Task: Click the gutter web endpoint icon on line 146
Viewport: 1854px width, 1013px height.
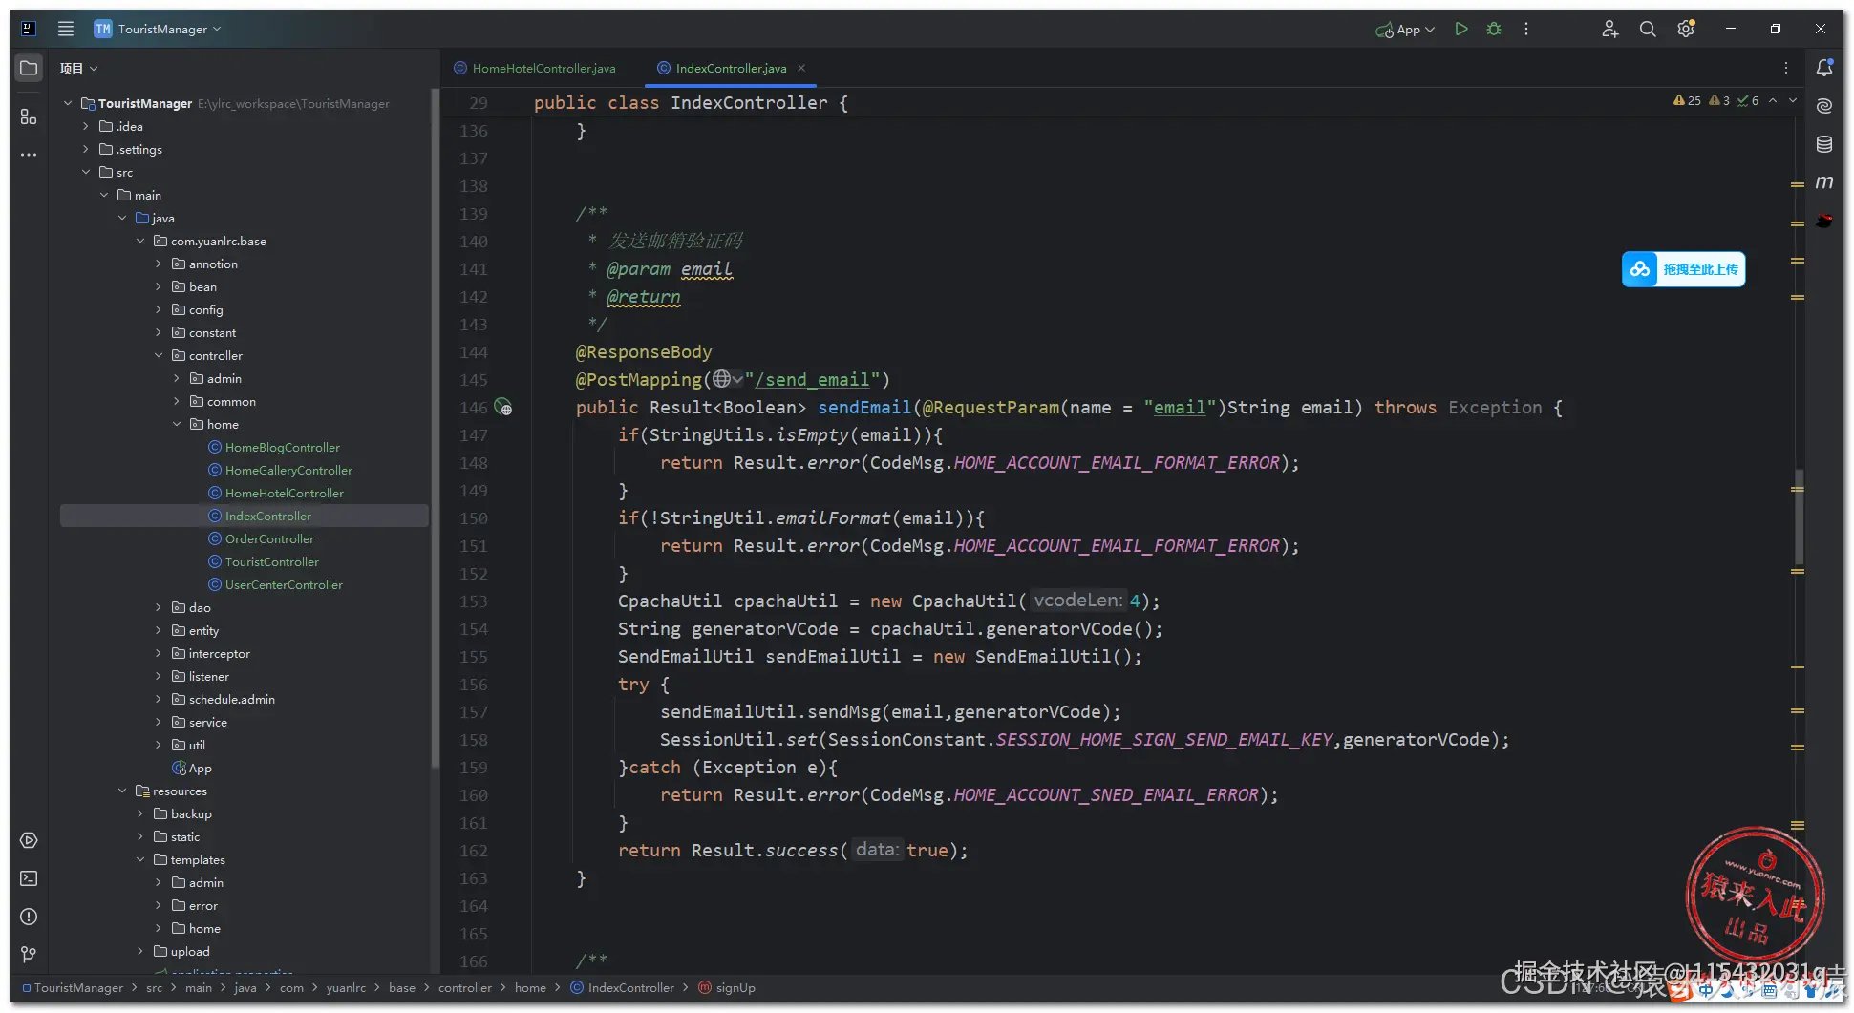Action: tap(503, 408)
